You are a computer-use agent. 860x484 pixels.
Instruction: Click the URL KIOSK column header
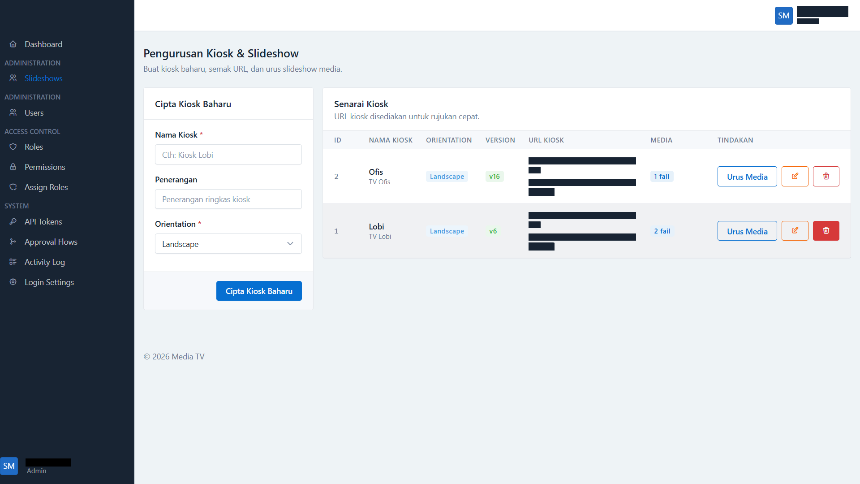click(546, 140)
